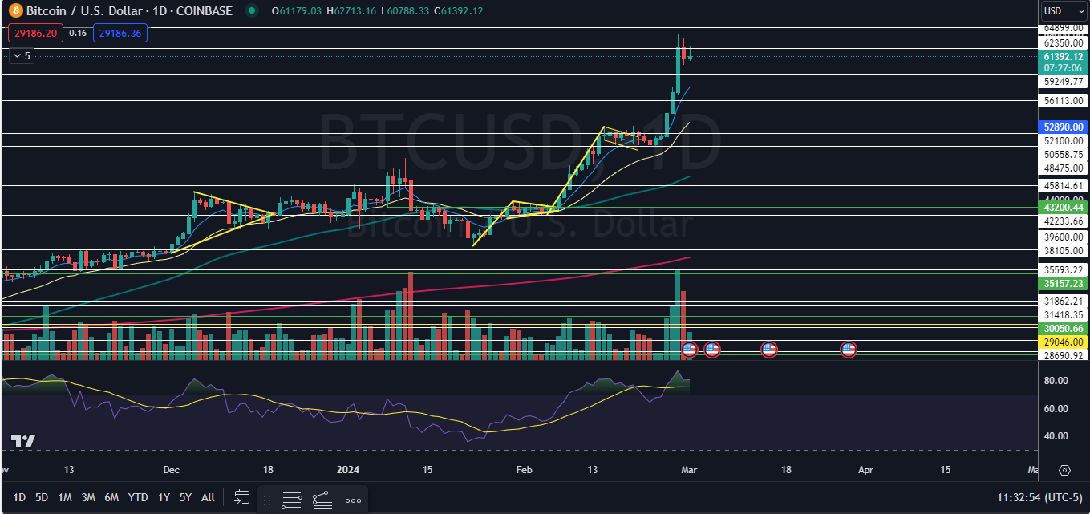
Task: Grab the drawing toolbar drag handle
Action: click(x=267, y=499)
